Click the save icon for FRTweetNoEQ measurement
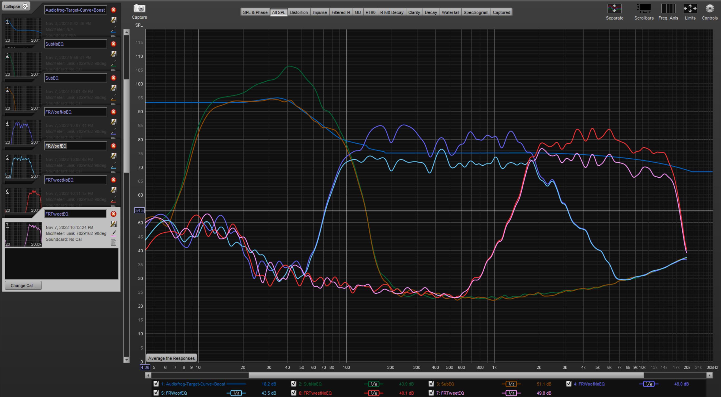721x397 pixels. pos(113,190)
